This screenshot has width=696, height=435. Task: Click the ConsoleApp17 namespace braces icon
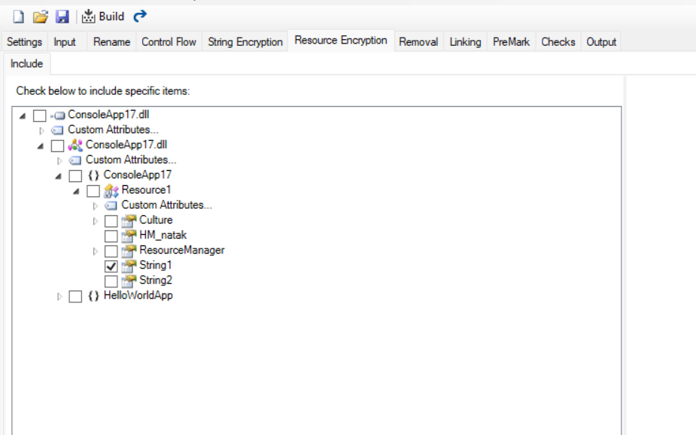coord(93,175)
